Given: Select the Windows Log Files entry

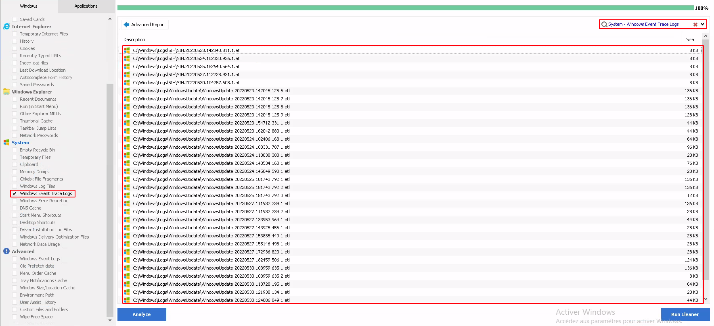Looking at the screenshot, I should (x=38, y=186).
